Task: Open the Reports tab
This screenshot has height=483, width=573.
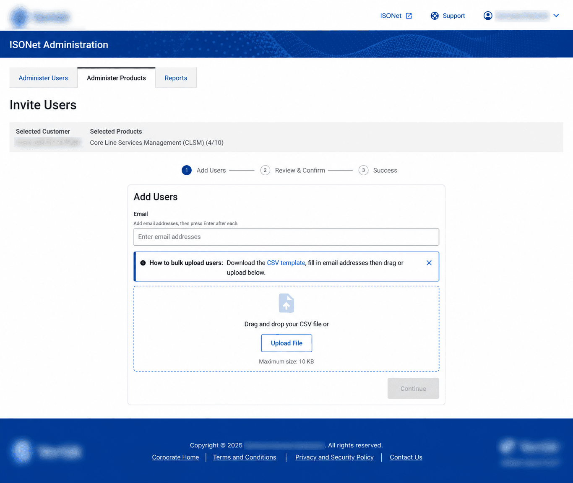Action: pos(176,78)
